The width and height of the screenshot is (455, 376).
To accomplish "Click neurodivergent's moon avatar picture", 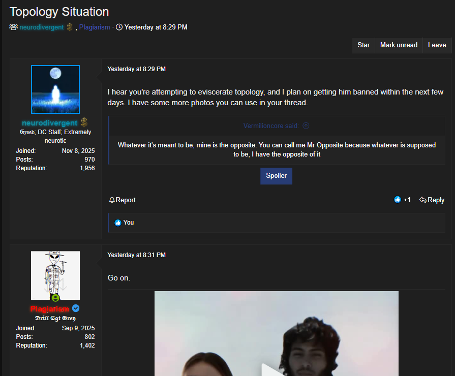I will click(x=55, y=88).
